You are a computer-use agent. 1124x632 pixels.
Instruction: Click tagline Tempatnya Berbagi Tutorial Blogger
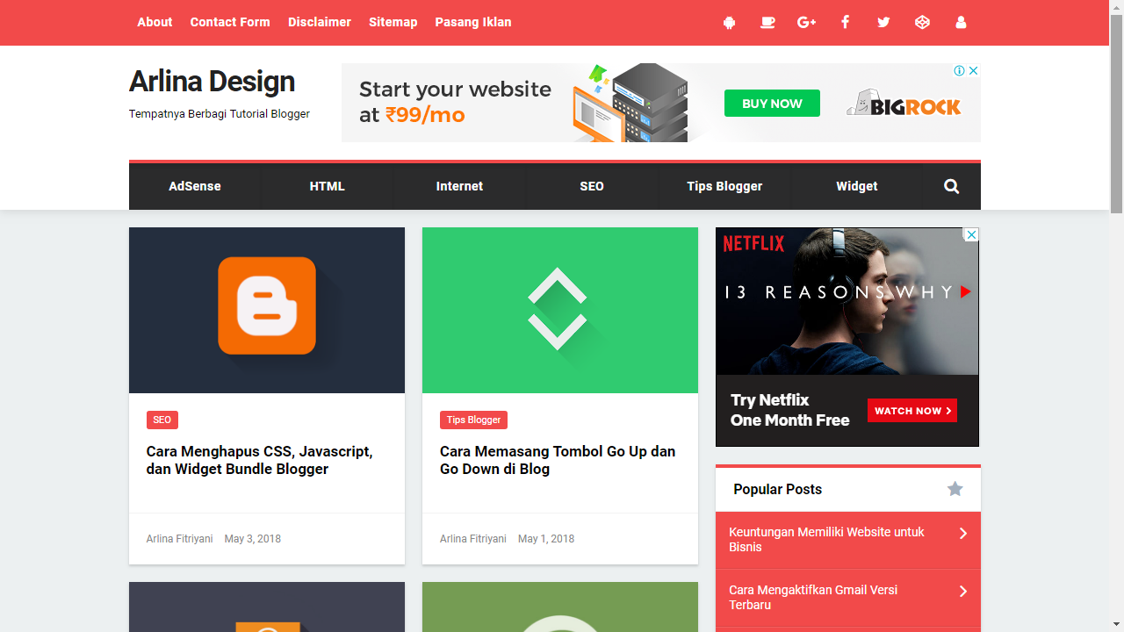[x=220, y=113]
